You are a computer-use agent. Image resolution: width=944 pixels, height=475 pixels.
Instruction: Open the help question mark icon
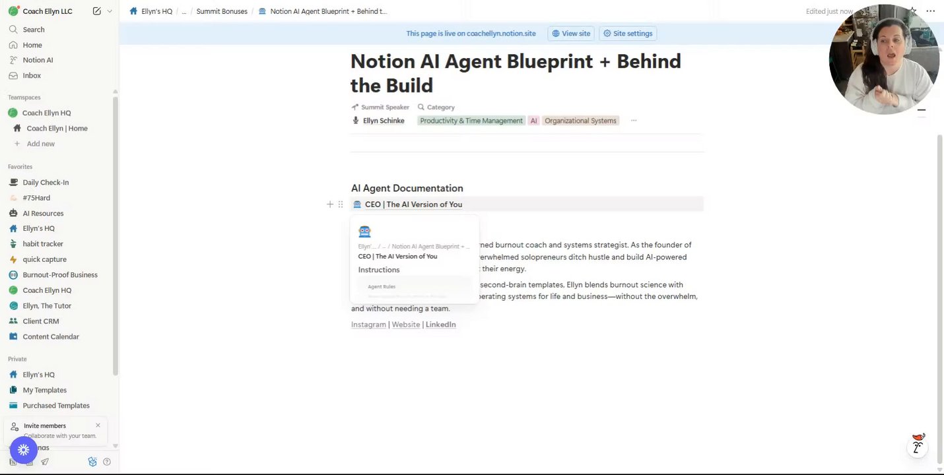click(107, 462)
